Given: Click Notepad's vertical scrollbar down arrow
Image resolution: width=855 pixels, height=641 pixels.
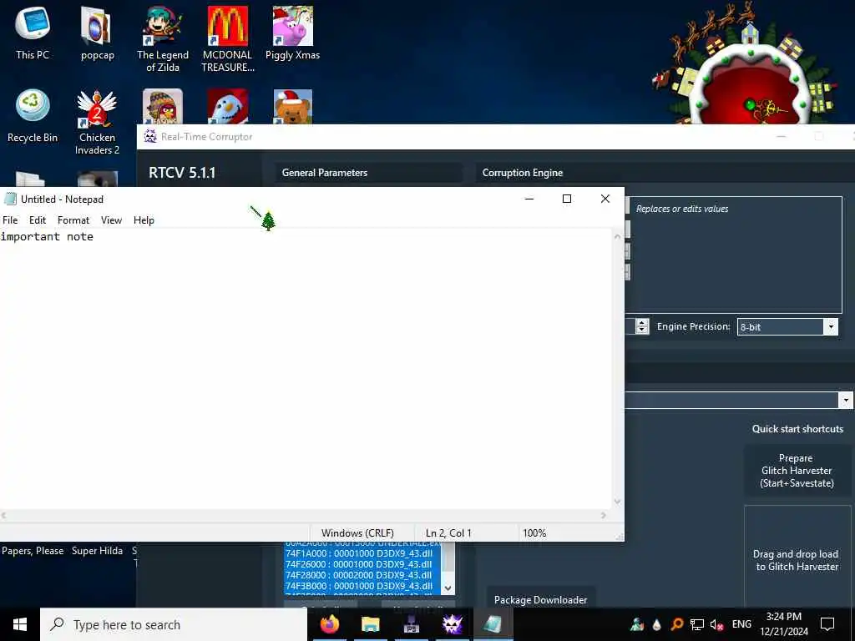Looking at the screenshot, I should tap(617, 502).
